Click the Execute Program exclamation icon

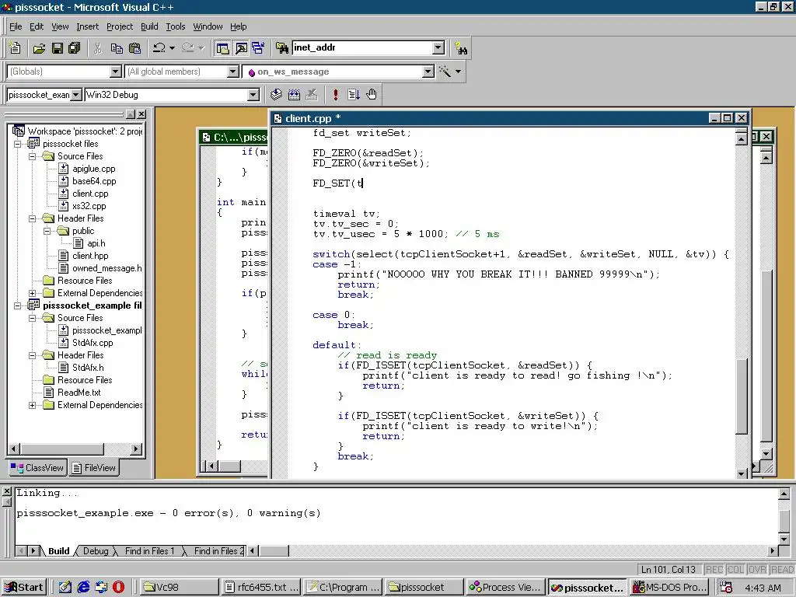(336, 94)
